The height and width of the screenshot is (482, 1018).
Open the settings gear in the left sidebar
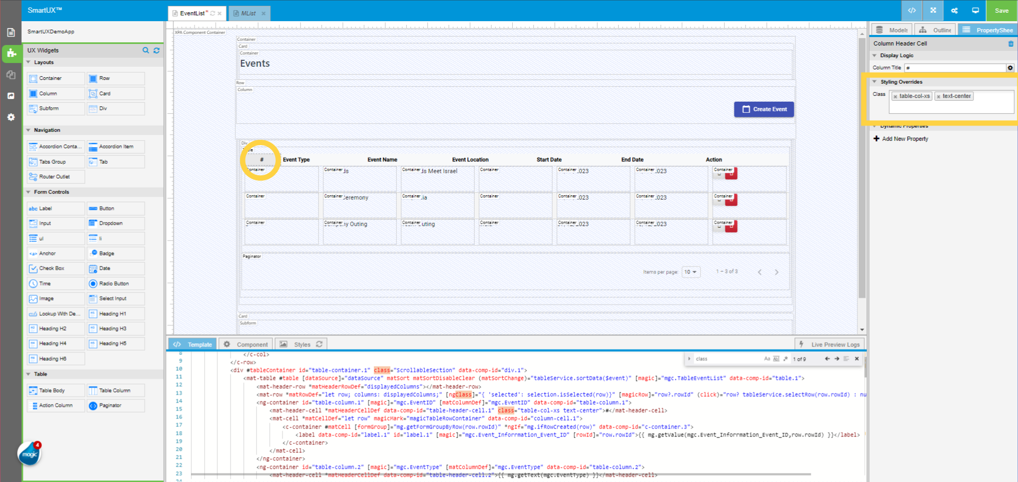[11, 117]
